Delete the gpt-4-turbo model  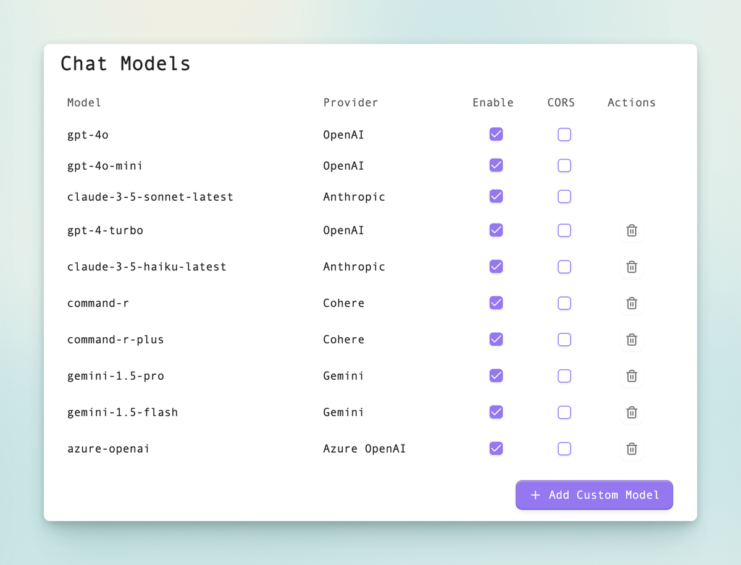click(x=631, y=230)
